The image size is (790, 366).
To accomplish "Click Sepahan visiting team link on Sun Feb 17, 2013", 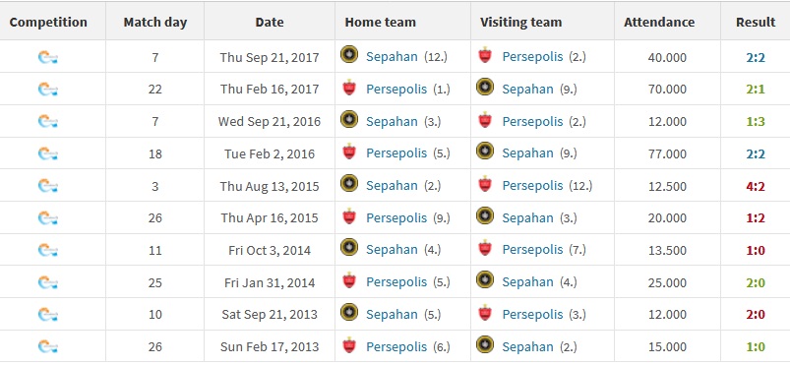I will click(x=527, y=347).
